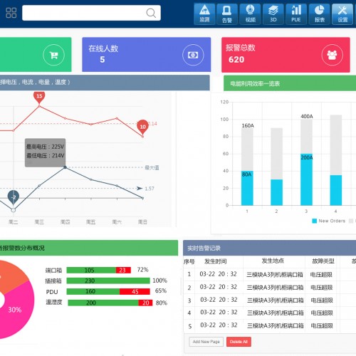Click the 周三 axis label
The height and width of the screenshot is (356, 356).
[x=39, y=222]
